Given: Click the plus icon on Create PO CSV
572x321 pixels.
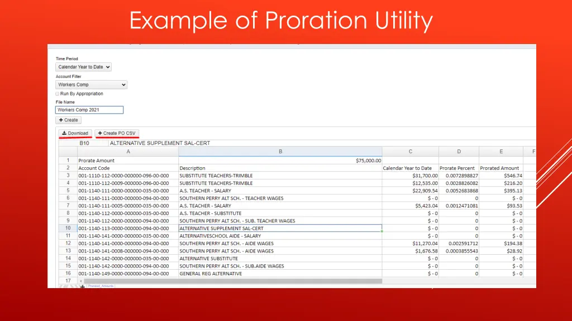Looking at the screenshot, I should click(100, 133).
